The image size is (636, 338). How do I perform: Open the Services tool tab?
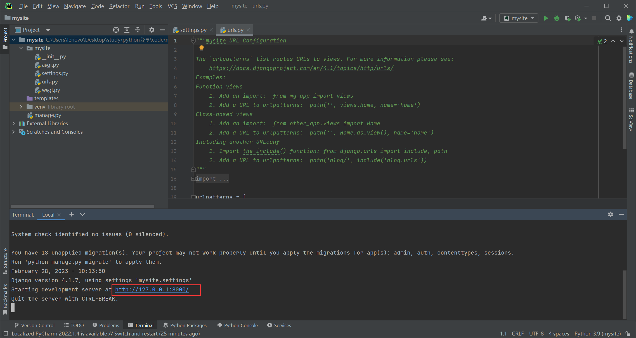coord(279,325)
